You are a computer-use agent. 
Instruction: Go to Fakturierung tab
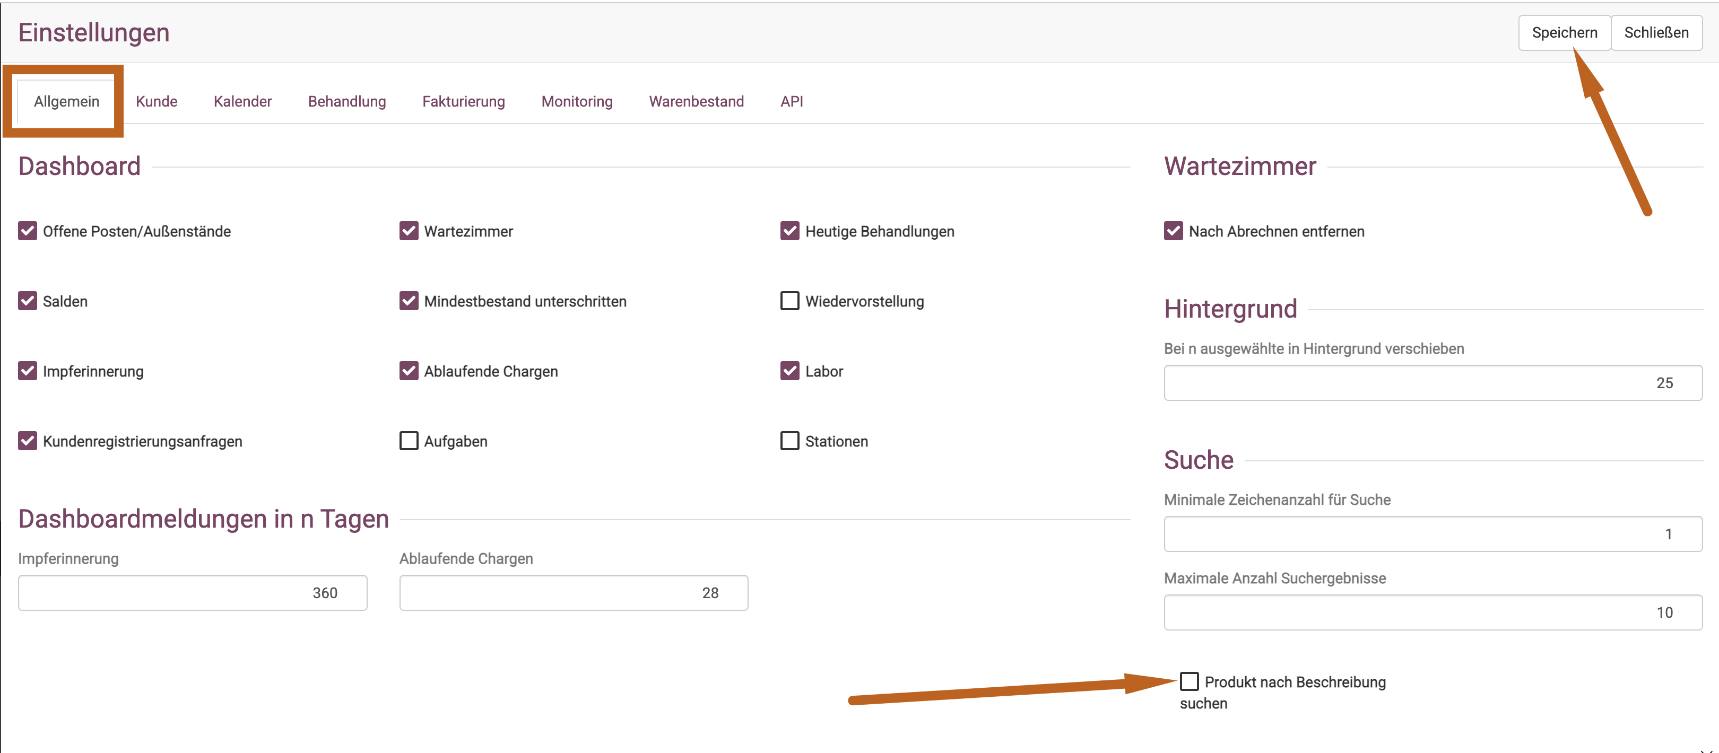[463, 101]
